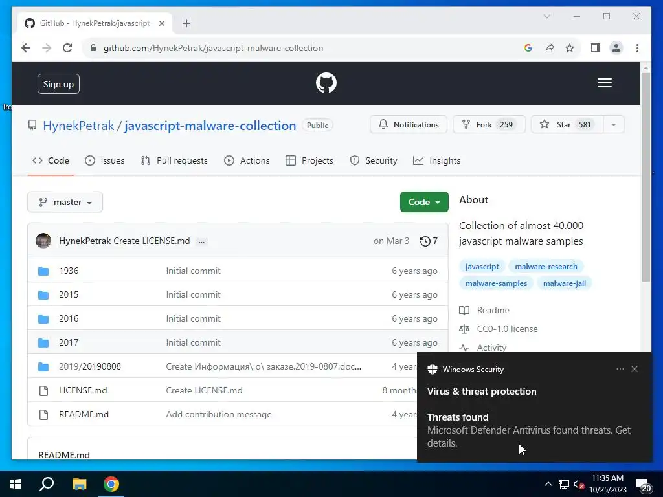The image size is (663, 497).
Task: Open the Projects tab
Action: click(309, 160)
